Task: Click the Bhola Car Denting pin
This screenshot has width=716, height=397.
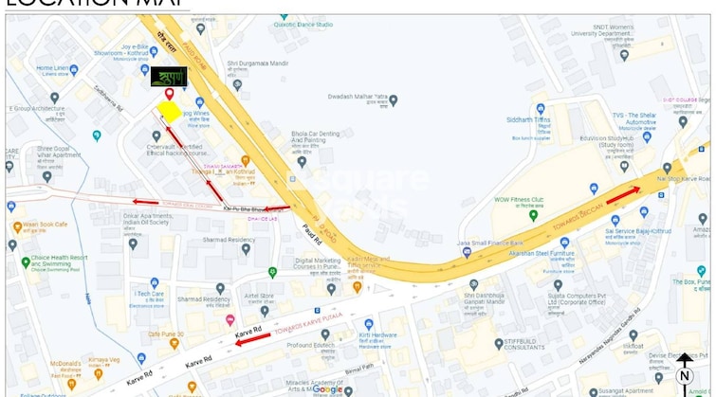Action: coord(302,161)
